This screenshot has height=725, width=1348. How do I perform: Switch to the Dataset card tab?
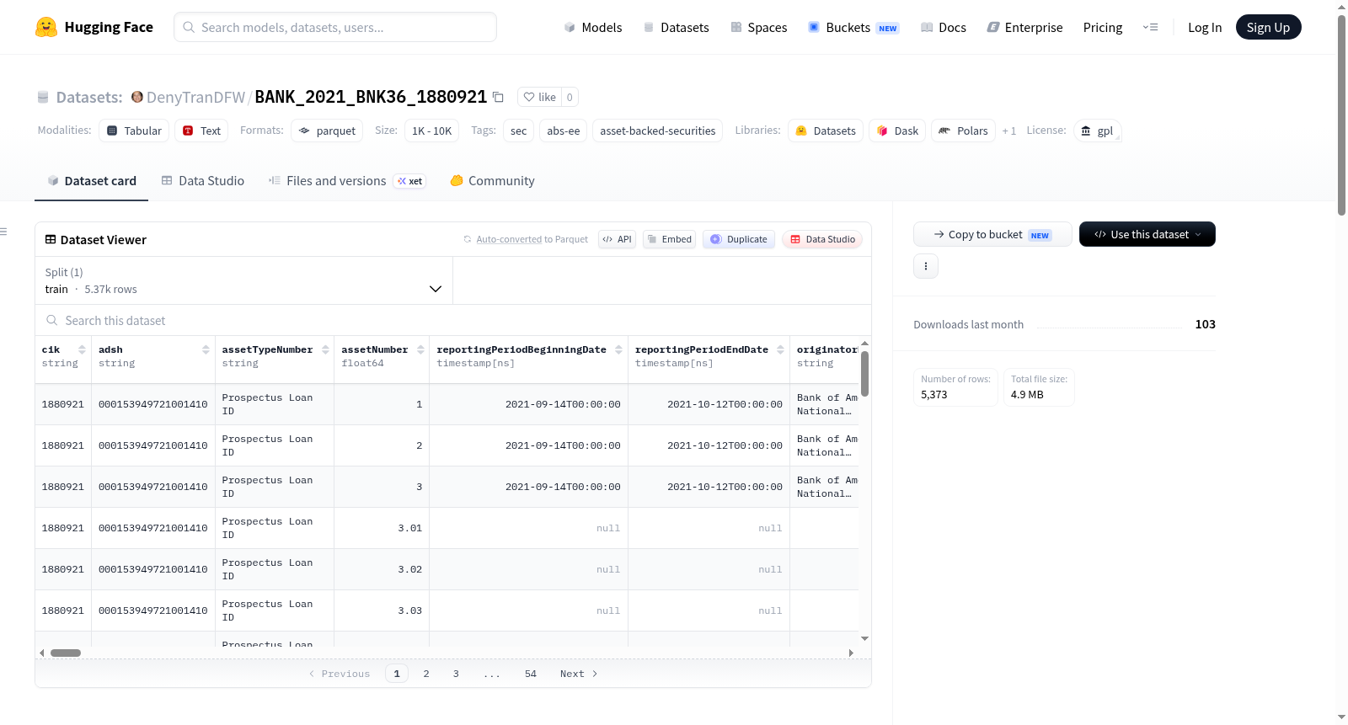point(91,180)
